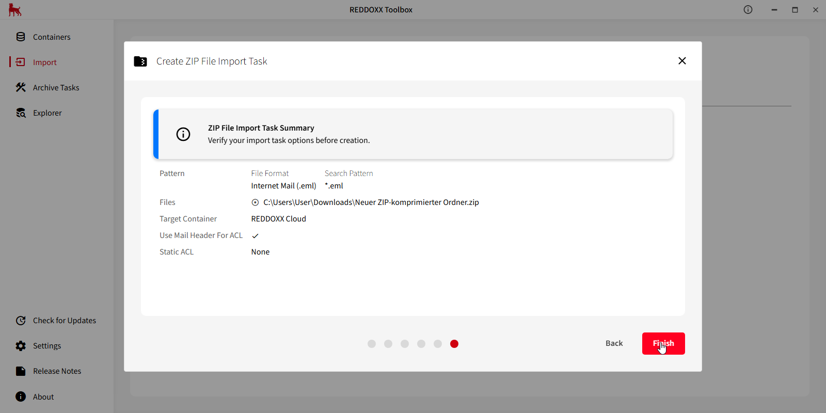Click the ZIP file path text

pos(371,202)
